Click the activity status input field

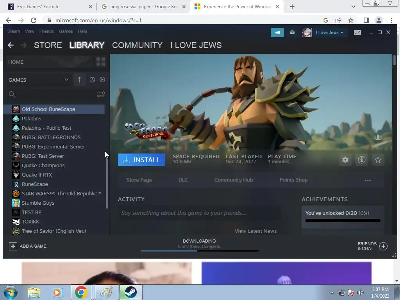(199, 213)
